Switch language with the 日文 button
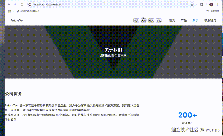 [x=159, y=20]
